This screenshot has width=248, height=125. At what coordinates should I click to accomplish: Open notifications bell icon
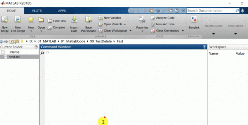pyautogui.click(x=242, y=11)
